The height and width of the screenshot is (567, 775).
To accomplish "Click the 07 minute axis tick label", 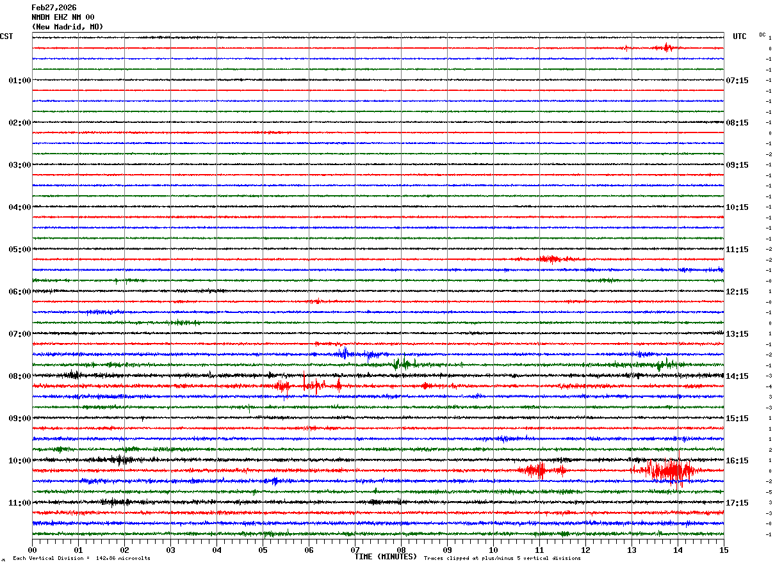I will click(x=355, y=550).
